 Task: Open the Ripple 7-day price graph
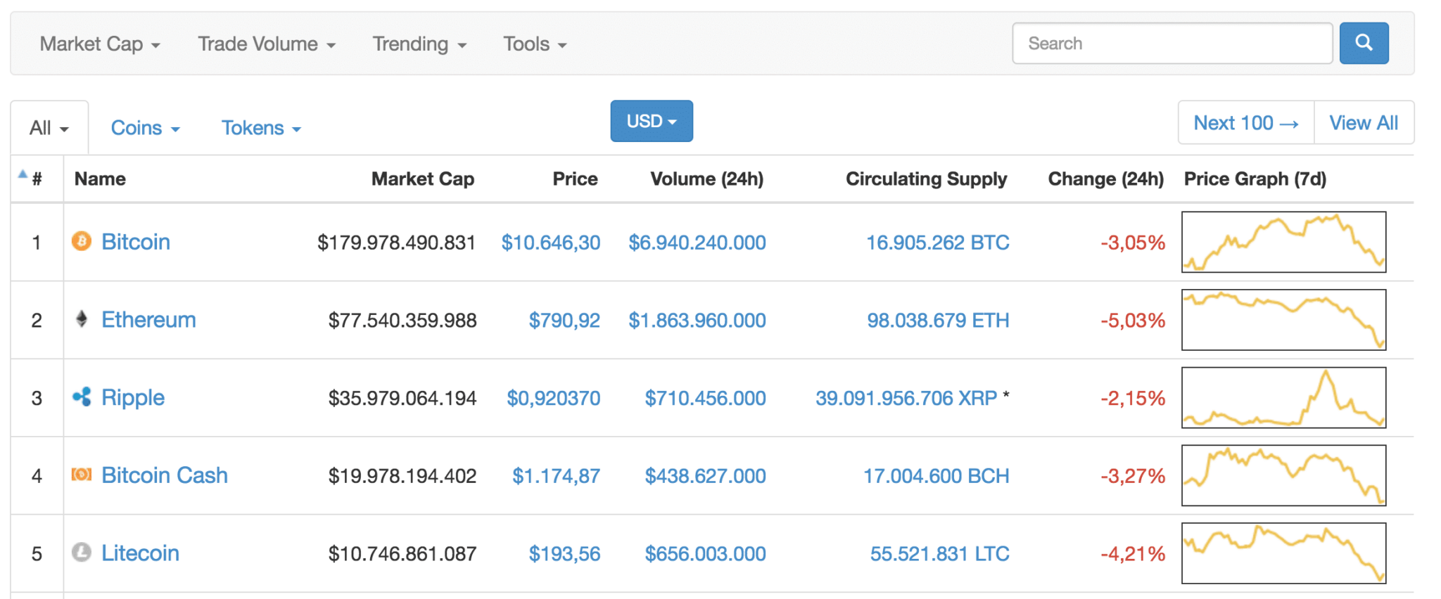pyautogui.click(x=1283, y=397)
